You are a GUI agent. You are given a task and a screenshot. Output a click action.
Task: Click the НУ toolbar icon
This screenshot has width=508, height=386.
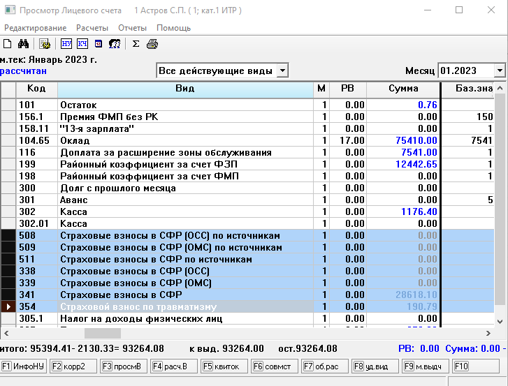click(x=67, y=44)
